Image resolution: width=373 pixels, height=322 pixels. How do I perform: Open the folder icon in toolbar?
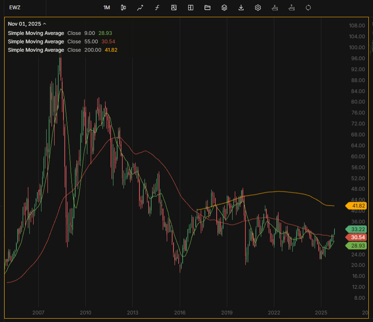click(208, 8)
